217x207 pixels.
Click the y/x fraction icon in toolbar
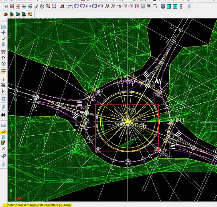click(x=181, y=6)
